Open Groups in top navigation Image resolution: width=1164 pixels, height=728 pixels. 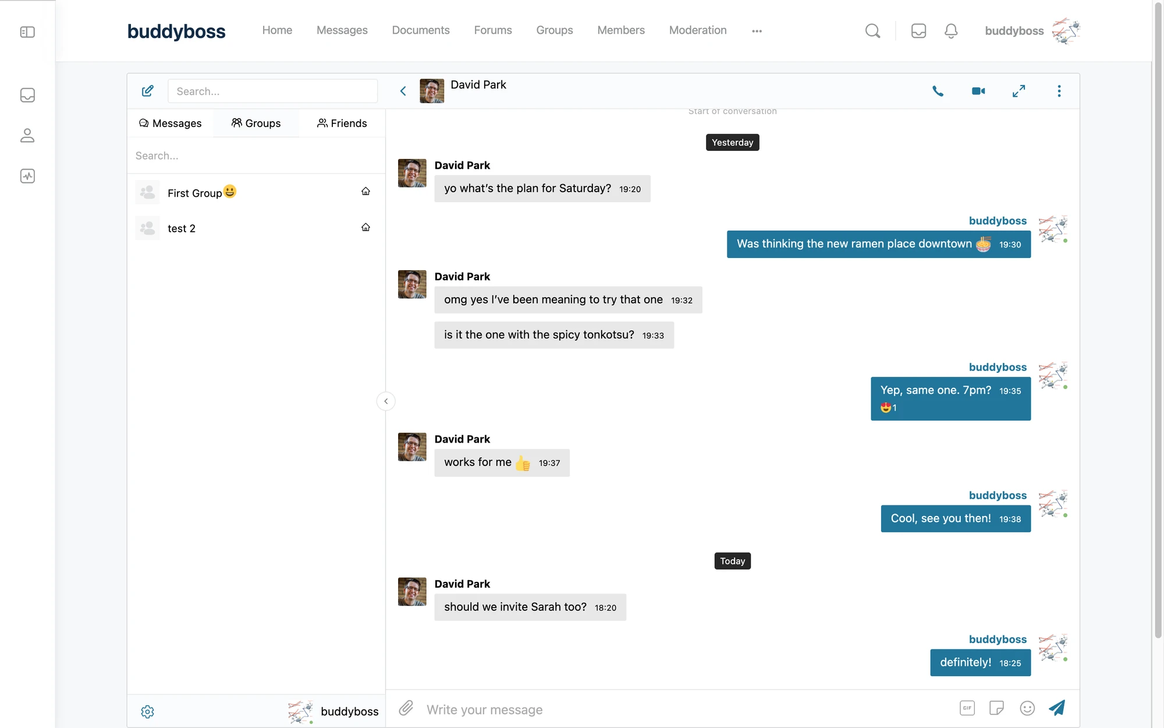[555, 30]
